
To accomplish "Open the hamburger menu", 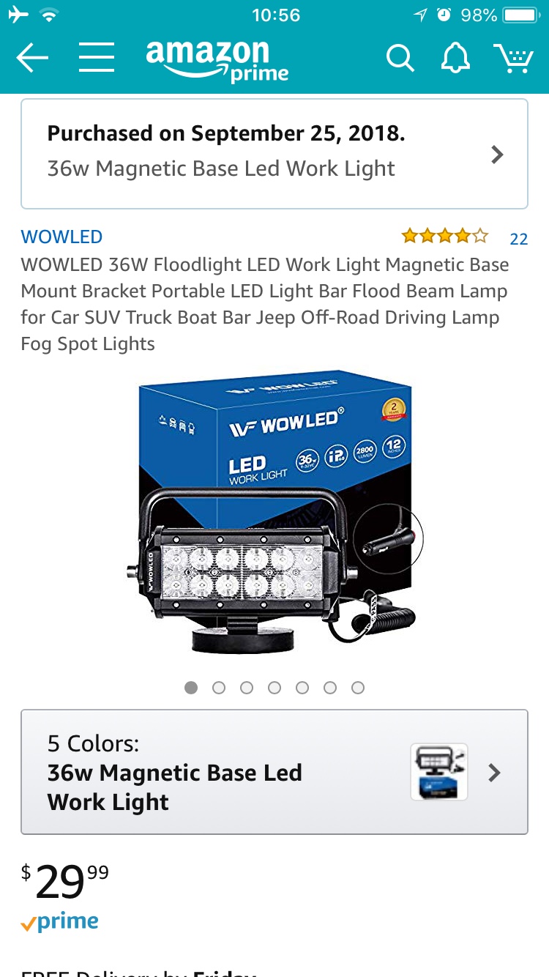I will pos(97,57).
